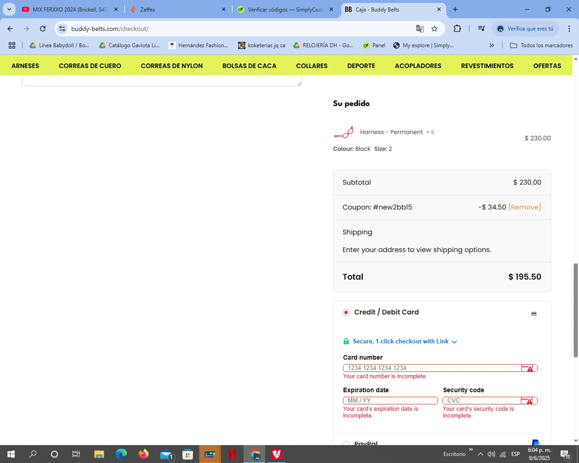Open COLLARES menu

click(x=312, y=66)
